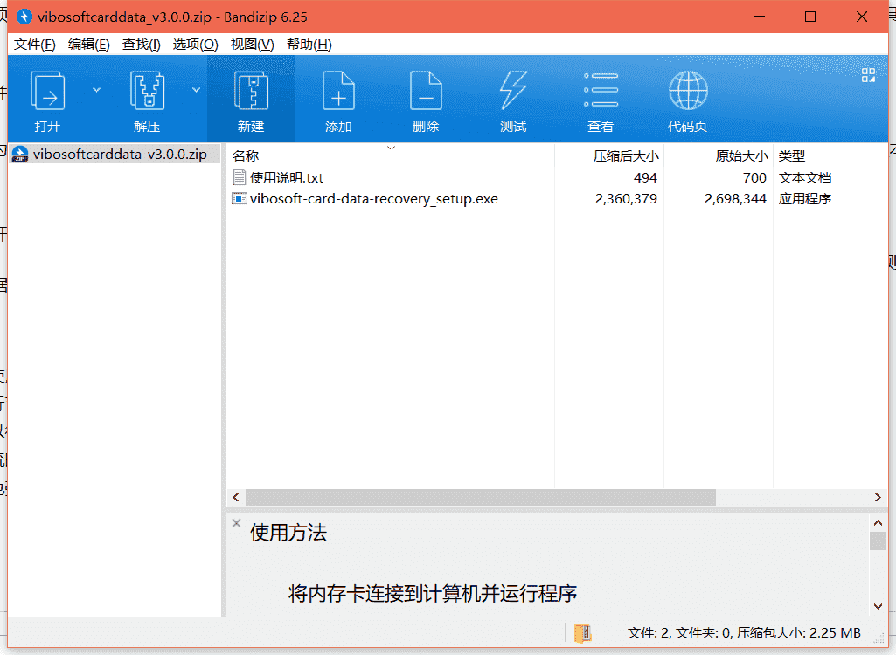The width and height of the screenshot is (896, 655).
Task: Open the 编辑(E) menu
Action: click(88, 45)
